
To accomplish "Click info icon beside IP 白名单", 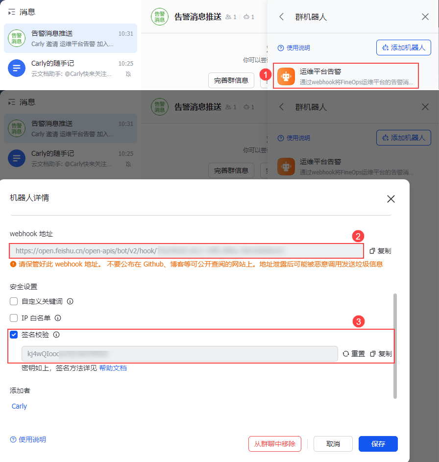I will (58, 318).
